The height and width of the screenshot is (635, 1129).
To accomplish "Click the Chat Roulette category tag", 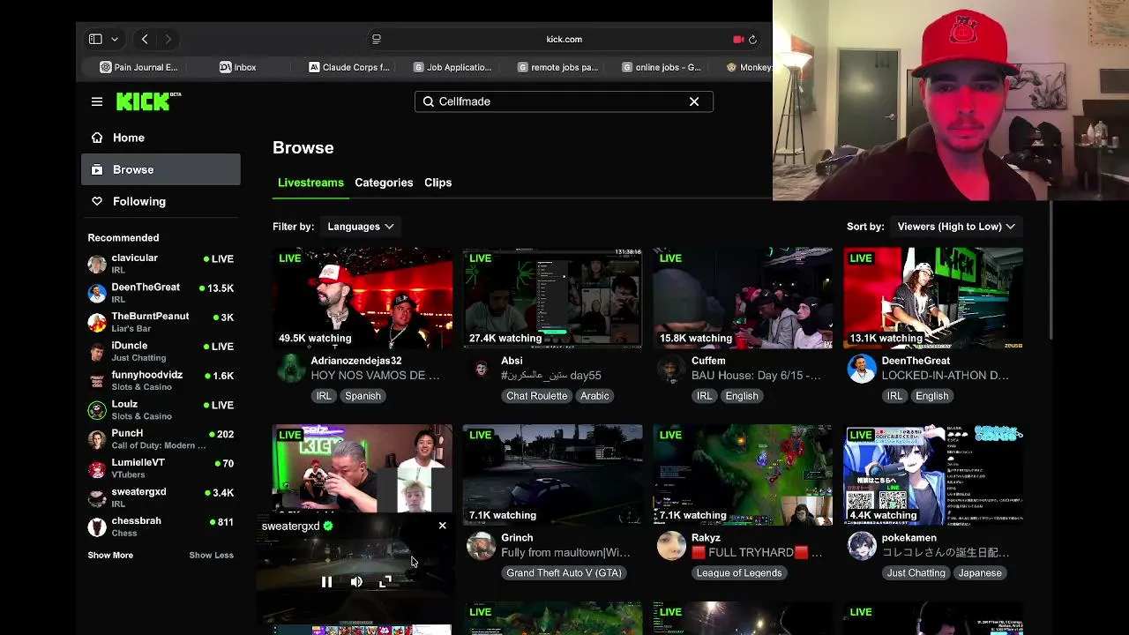I will point(536,396).
